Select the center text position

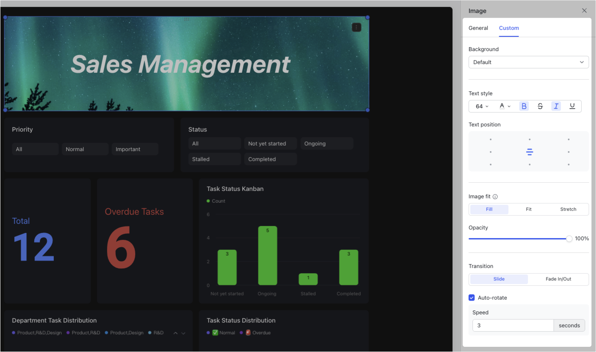[x=529, y=152]
